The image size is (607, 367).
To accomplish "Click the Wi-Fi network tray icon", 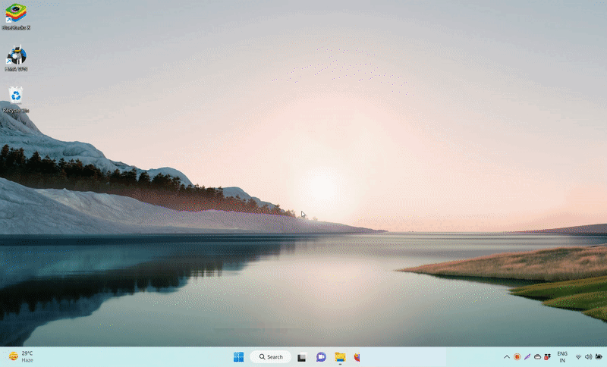I will (x=578, y=357).
